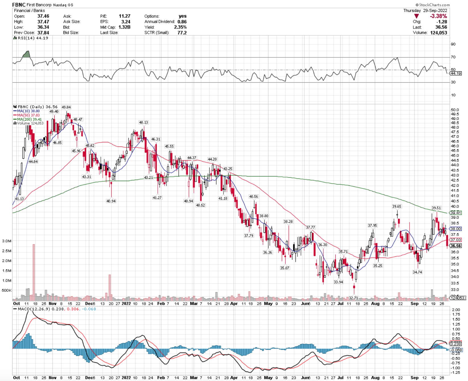
Task: Click the bold 36.56 tag on price axis
Action: tap(455, 246)
